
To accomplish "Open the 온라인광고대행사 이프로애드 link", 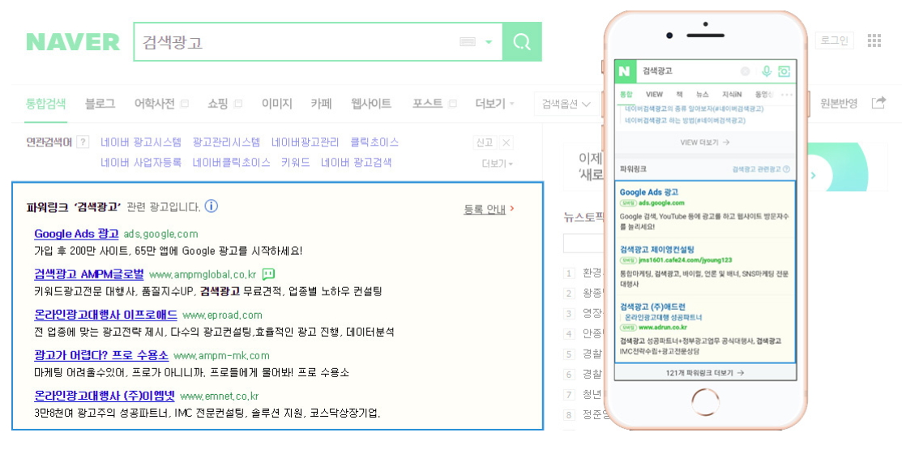I will (106, 315).
